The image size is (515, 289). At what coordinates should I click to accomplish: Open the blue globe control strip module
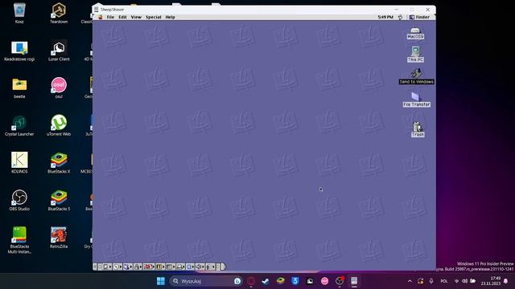pyautogui.click(x=190, y=267)
